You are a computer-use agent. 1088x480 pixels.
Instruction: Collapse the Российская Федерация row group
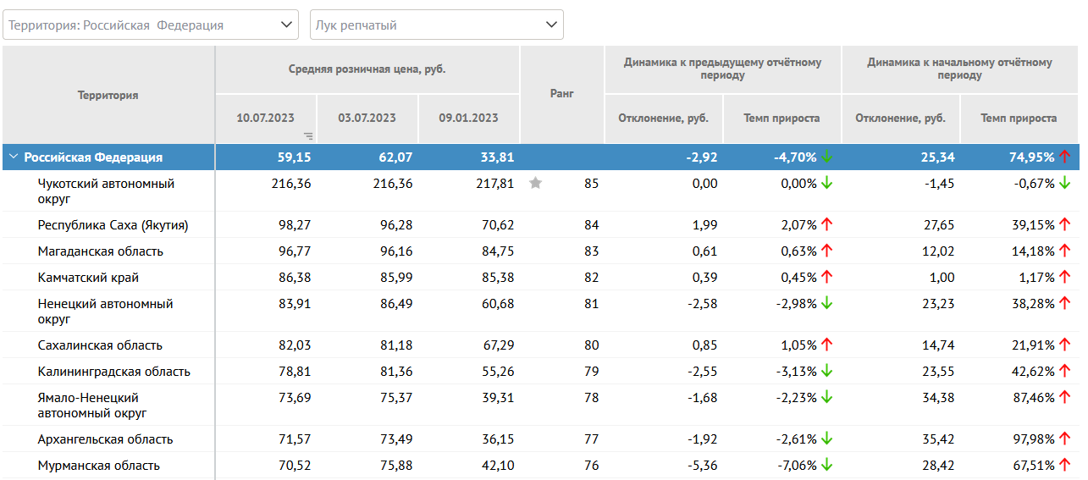coord(13,157)
